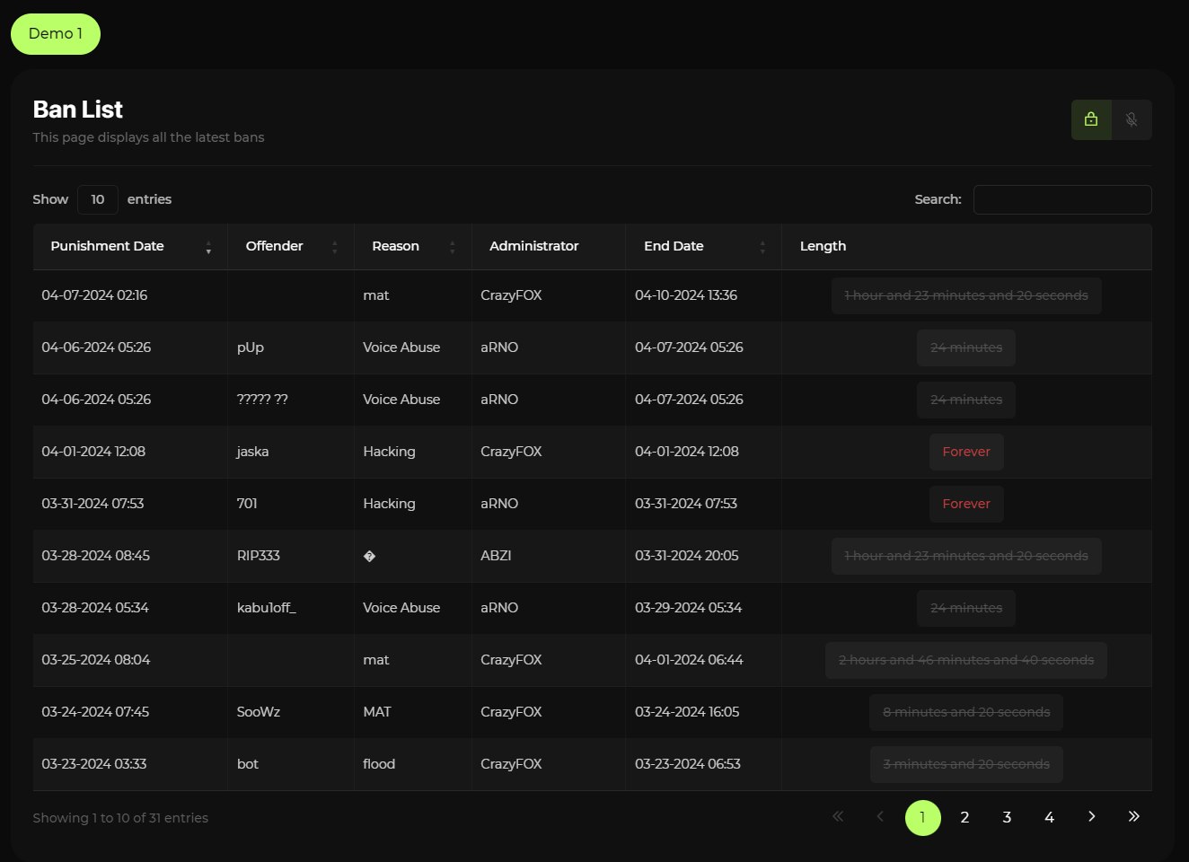Click punishment date 04-01-2024 12:08
Viewport: 1189px width, 862px height.
click(93, 452)
